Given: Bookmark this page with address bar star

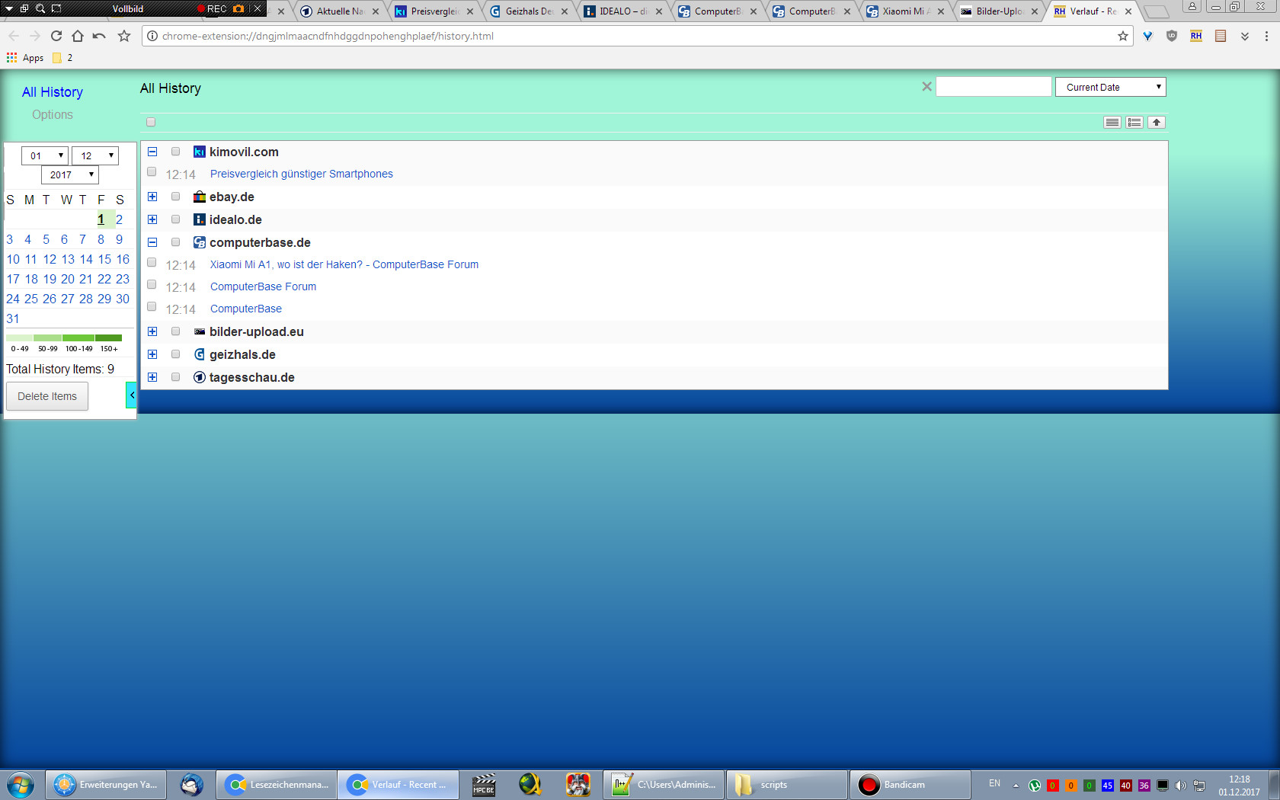Looking at the screenshot, I should coord(1123,36).
